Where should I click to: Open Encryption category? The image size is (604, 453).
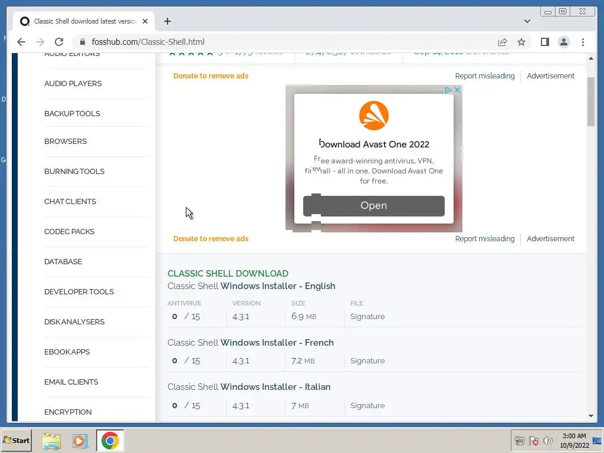pyautogui.click(x=68, y=412)
